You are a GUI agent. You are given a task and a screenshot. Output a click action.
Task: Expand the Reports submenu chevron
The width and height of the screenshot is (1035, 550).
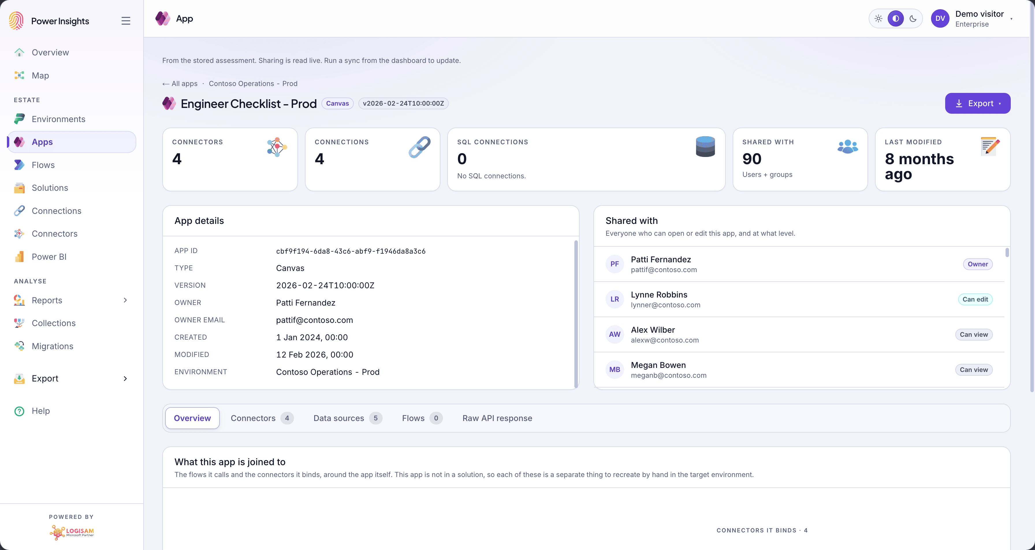pyautogui.click(x=125, y=300)
